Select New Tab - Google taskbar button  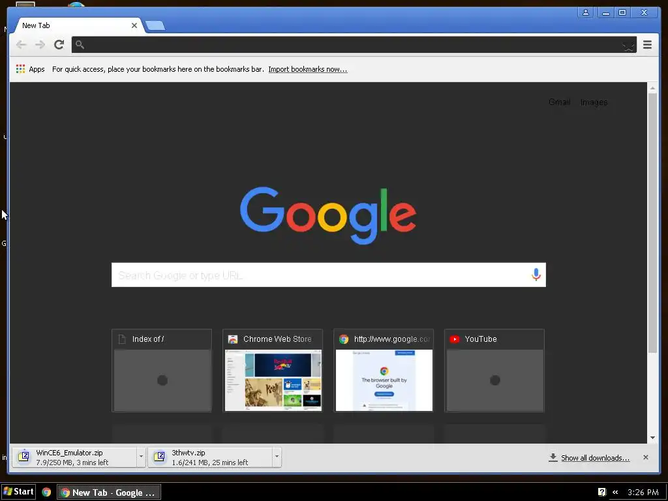(109, 492)
